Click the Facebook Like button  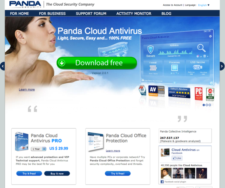(x=177, y=158)
